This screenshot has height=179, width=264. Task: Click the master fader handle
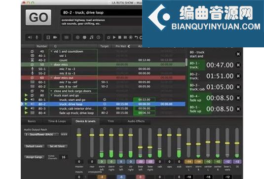(x=79, y=135)
